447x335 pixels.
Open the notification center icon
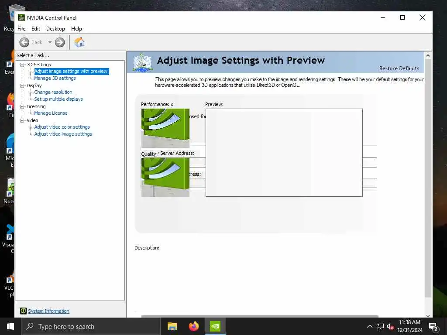tap(433, 327)
